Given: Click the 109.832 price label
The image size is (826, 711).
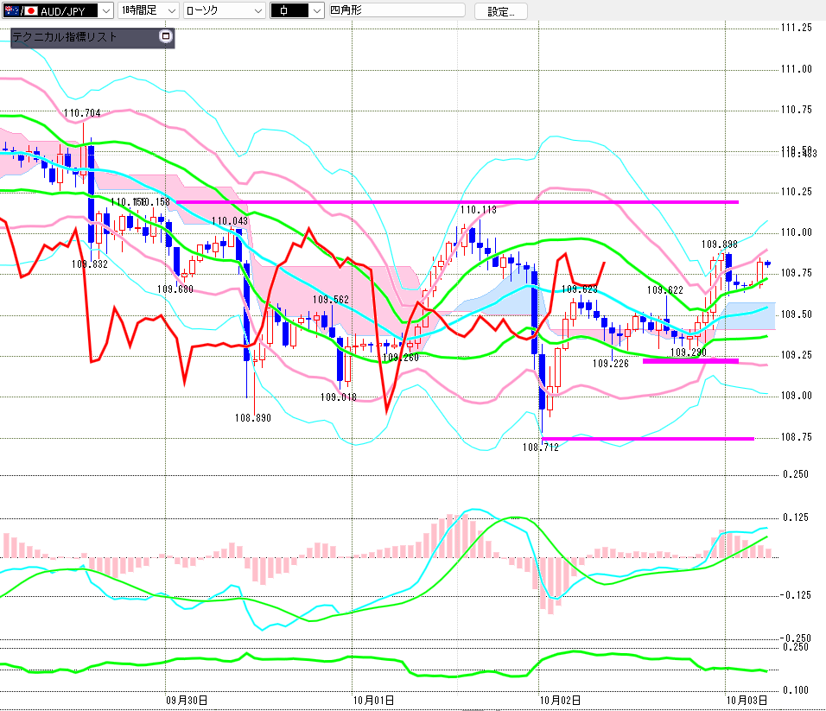Looking at the screenshot, I should coord(90,264).
